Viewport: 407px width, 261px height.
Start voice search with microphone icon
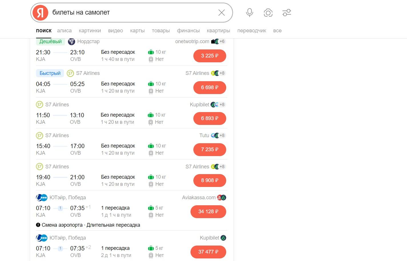tap(249, 13)
